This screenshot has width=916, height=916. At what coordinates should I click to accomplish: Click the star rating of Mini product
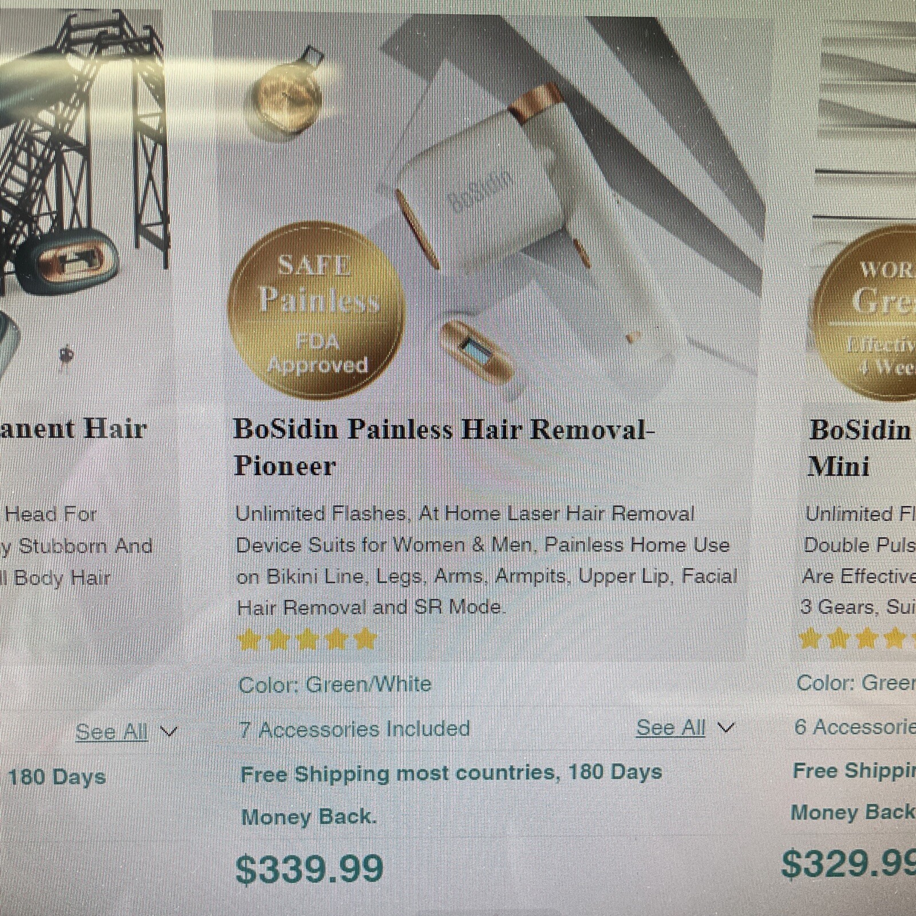click(x=857, y=638)
